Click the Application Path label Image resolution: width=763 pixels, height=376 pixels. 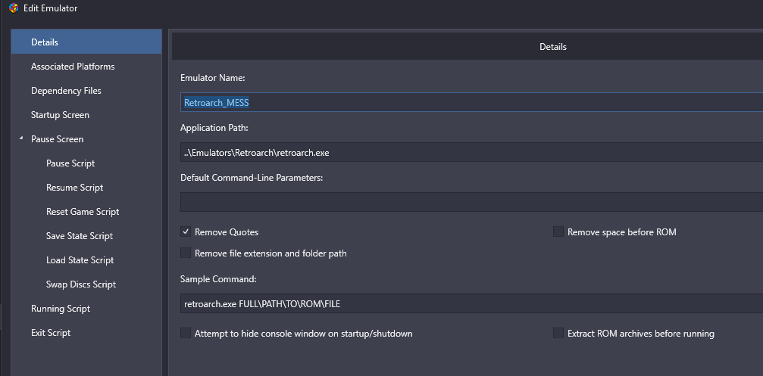[214, 128]
